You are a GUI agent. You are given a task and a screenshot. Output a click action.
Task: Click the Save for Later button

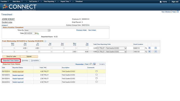click(x=11, y=56)
